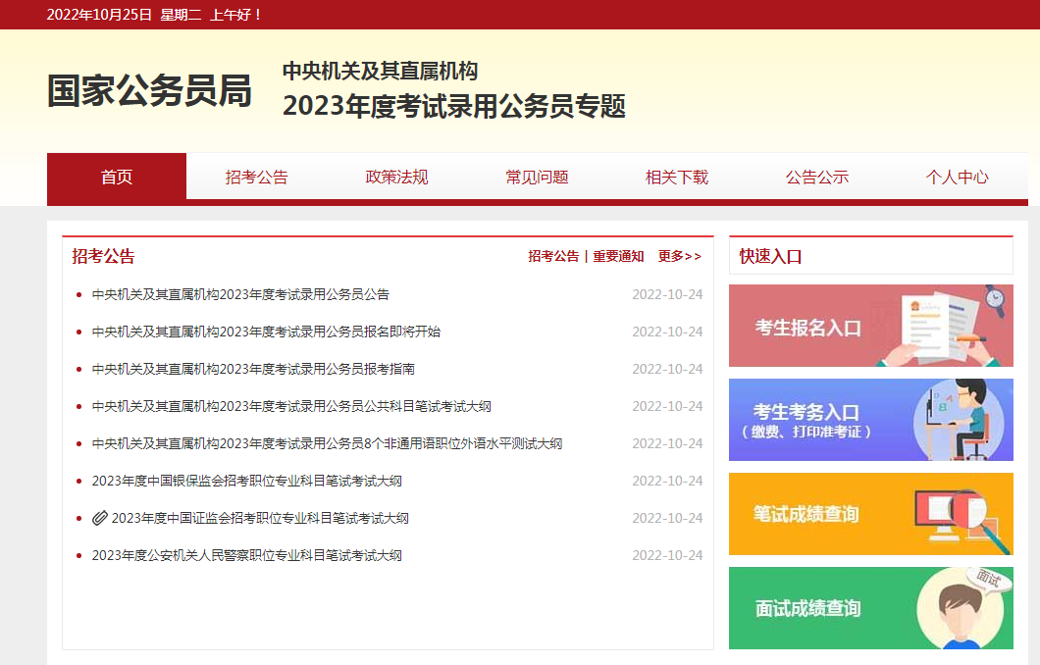Open the 政策法规 navigation tab

click(x=396, y=177)
